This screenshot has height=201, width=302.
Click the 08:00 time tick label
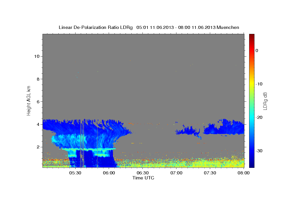pyautogui.click(x=244, y=173)
